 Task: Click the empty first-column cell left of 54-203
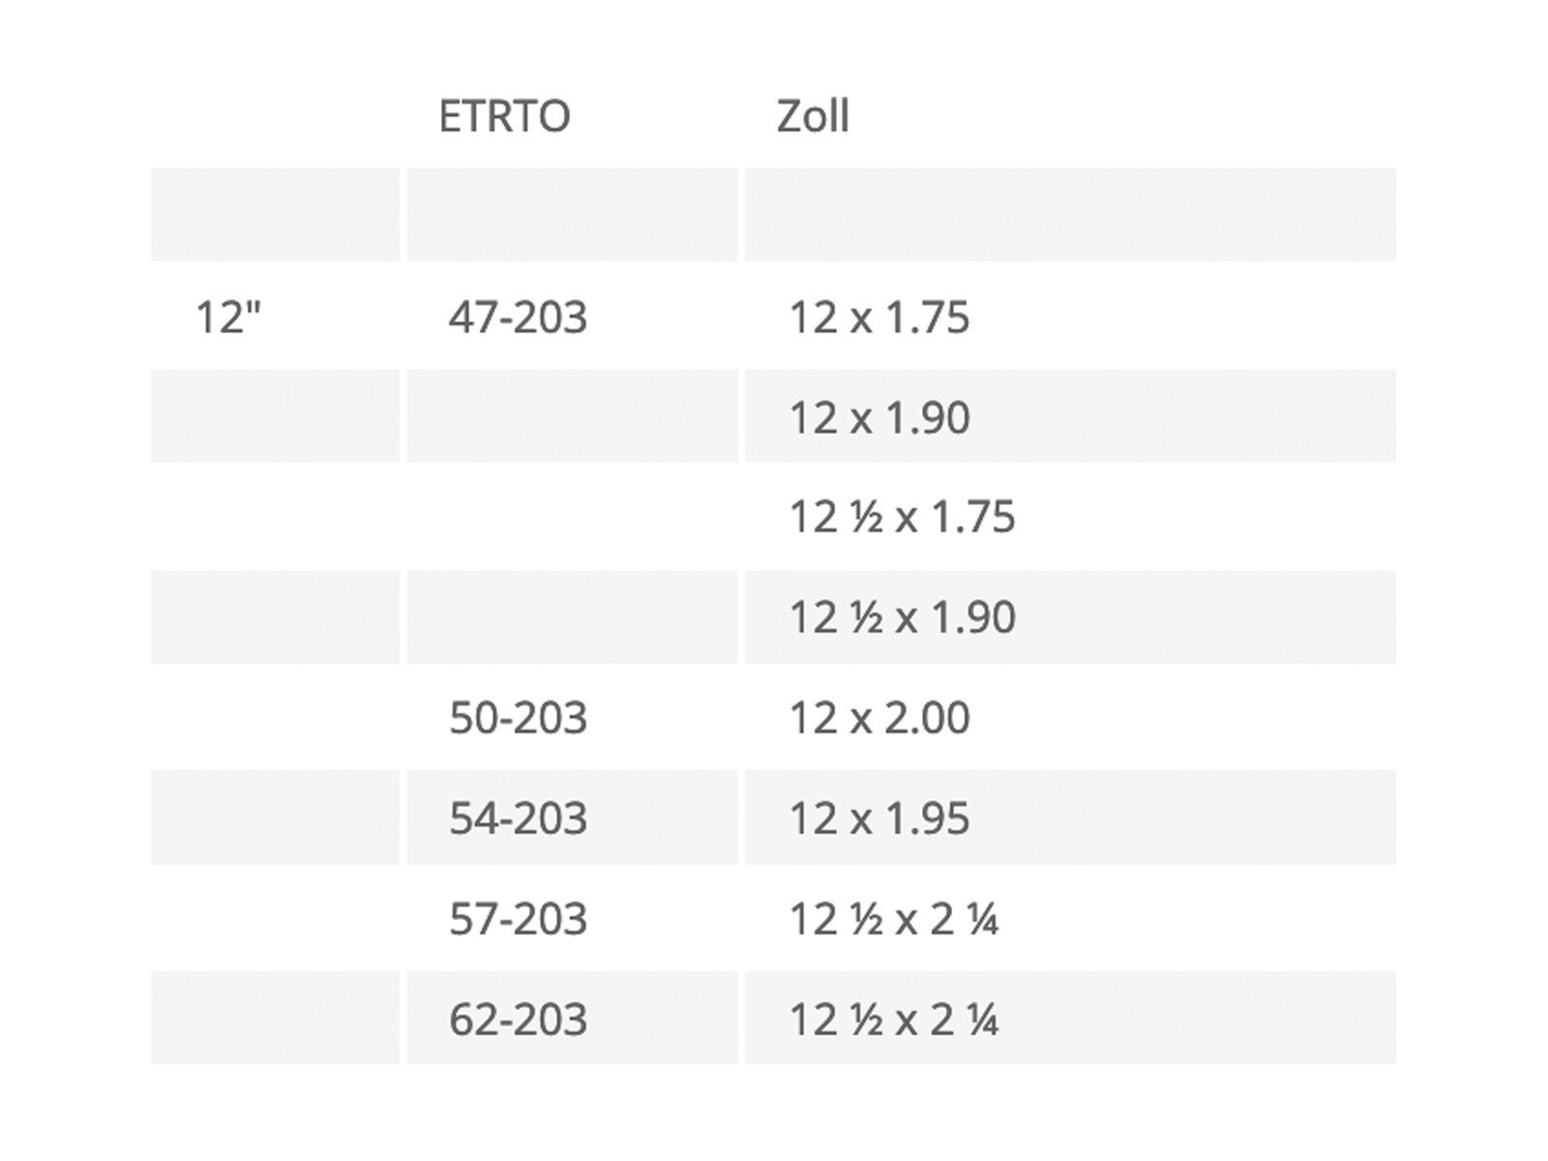click(275, 818)
